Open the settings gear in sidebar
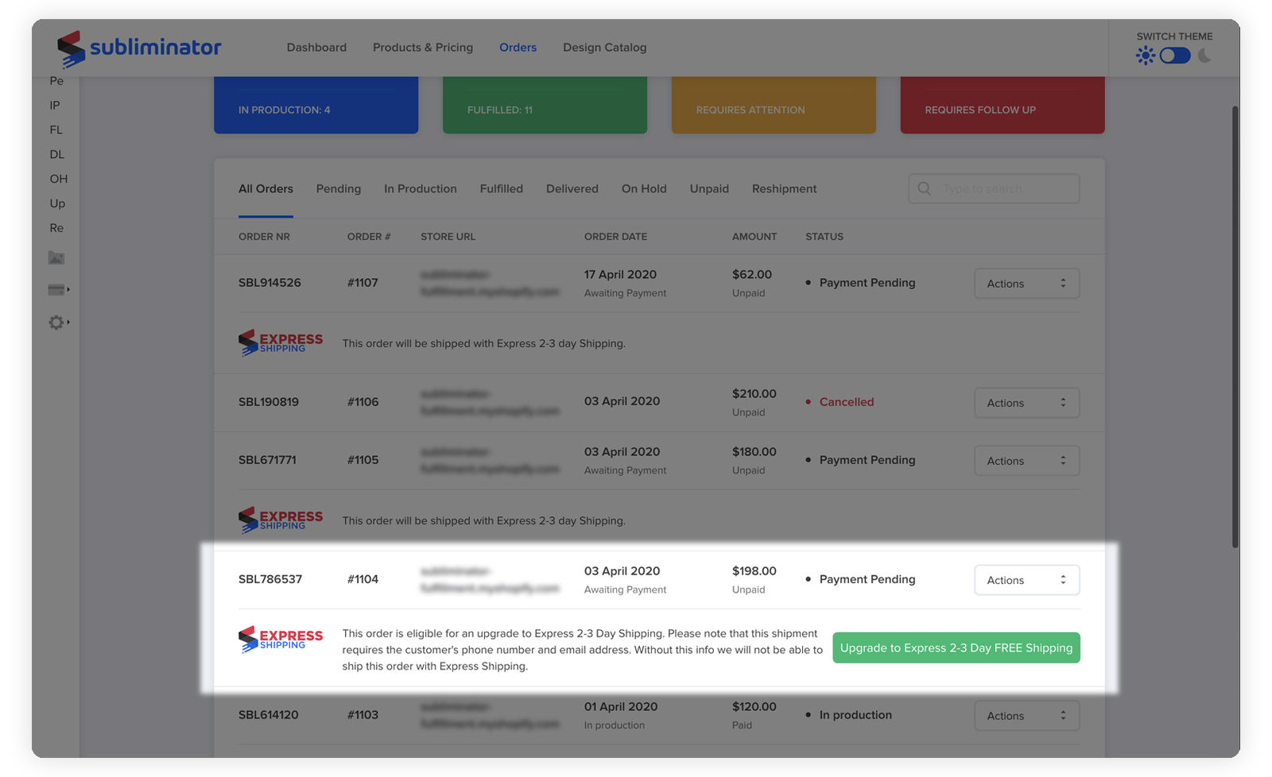 pos(56,323)
